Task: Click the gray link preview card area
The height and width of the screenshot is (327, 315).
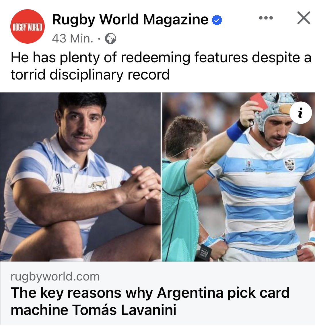Action: (x=157, y=293)
